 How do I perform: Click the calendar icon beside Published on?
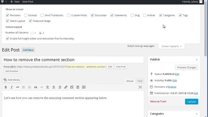(151, 93)
